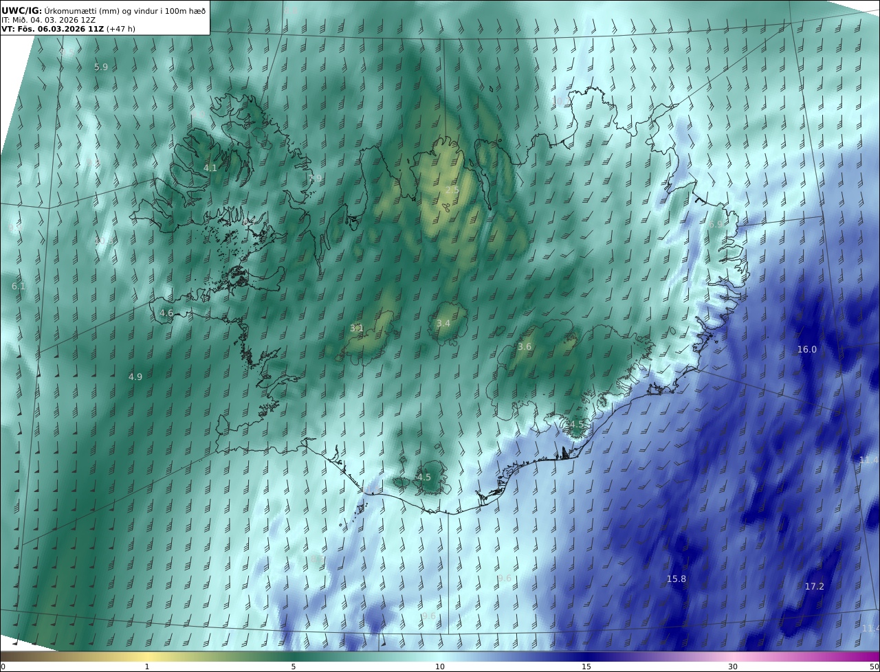The image size is (880, 672).
Task: Click the '(+47 h)' forecast offset text
Action: pos(121,29)
